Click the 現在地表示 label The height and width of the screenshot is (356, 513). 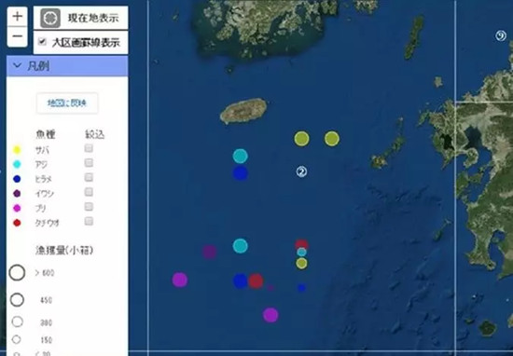tap(93, 18)
